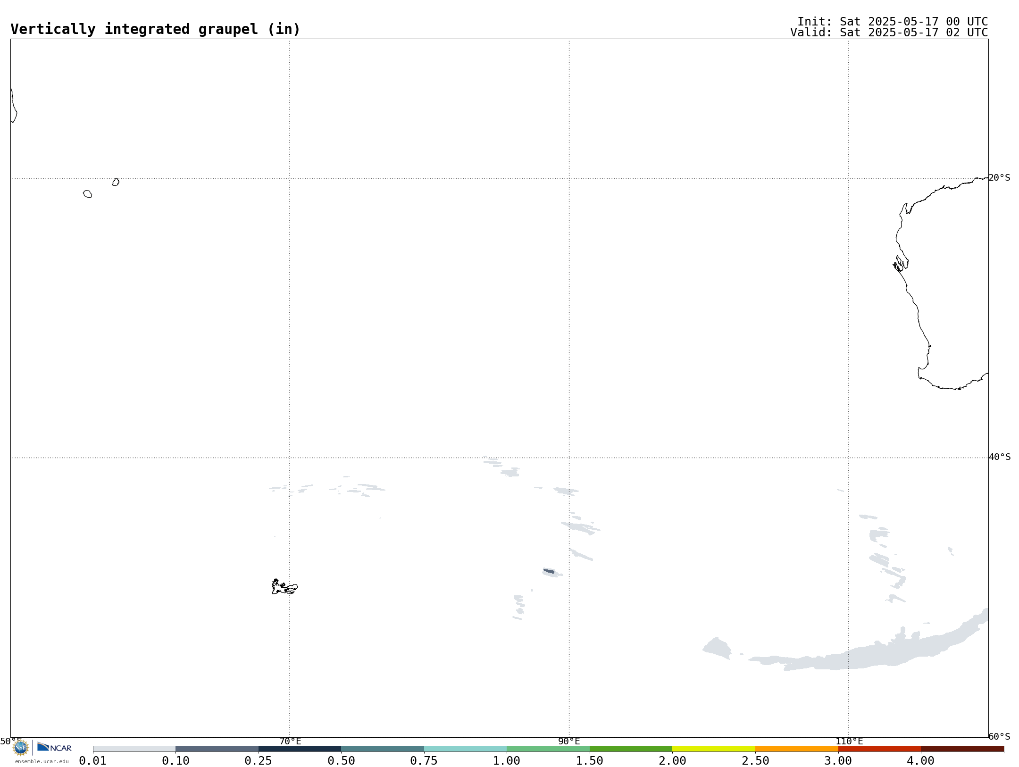Select the dark navy 0.25 color swatch
The image size is (1019, 767).
click(300, 749)
